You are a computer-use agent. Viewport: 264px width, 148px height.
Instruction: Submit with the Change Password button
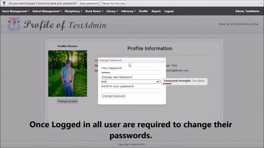pos(114,96)
